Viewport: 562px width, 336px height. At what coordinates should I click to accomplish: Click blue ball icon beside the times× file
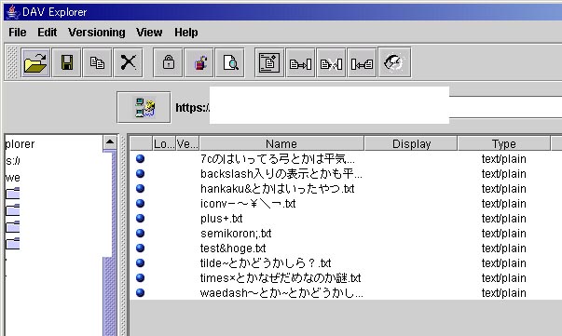coord(140,277)
